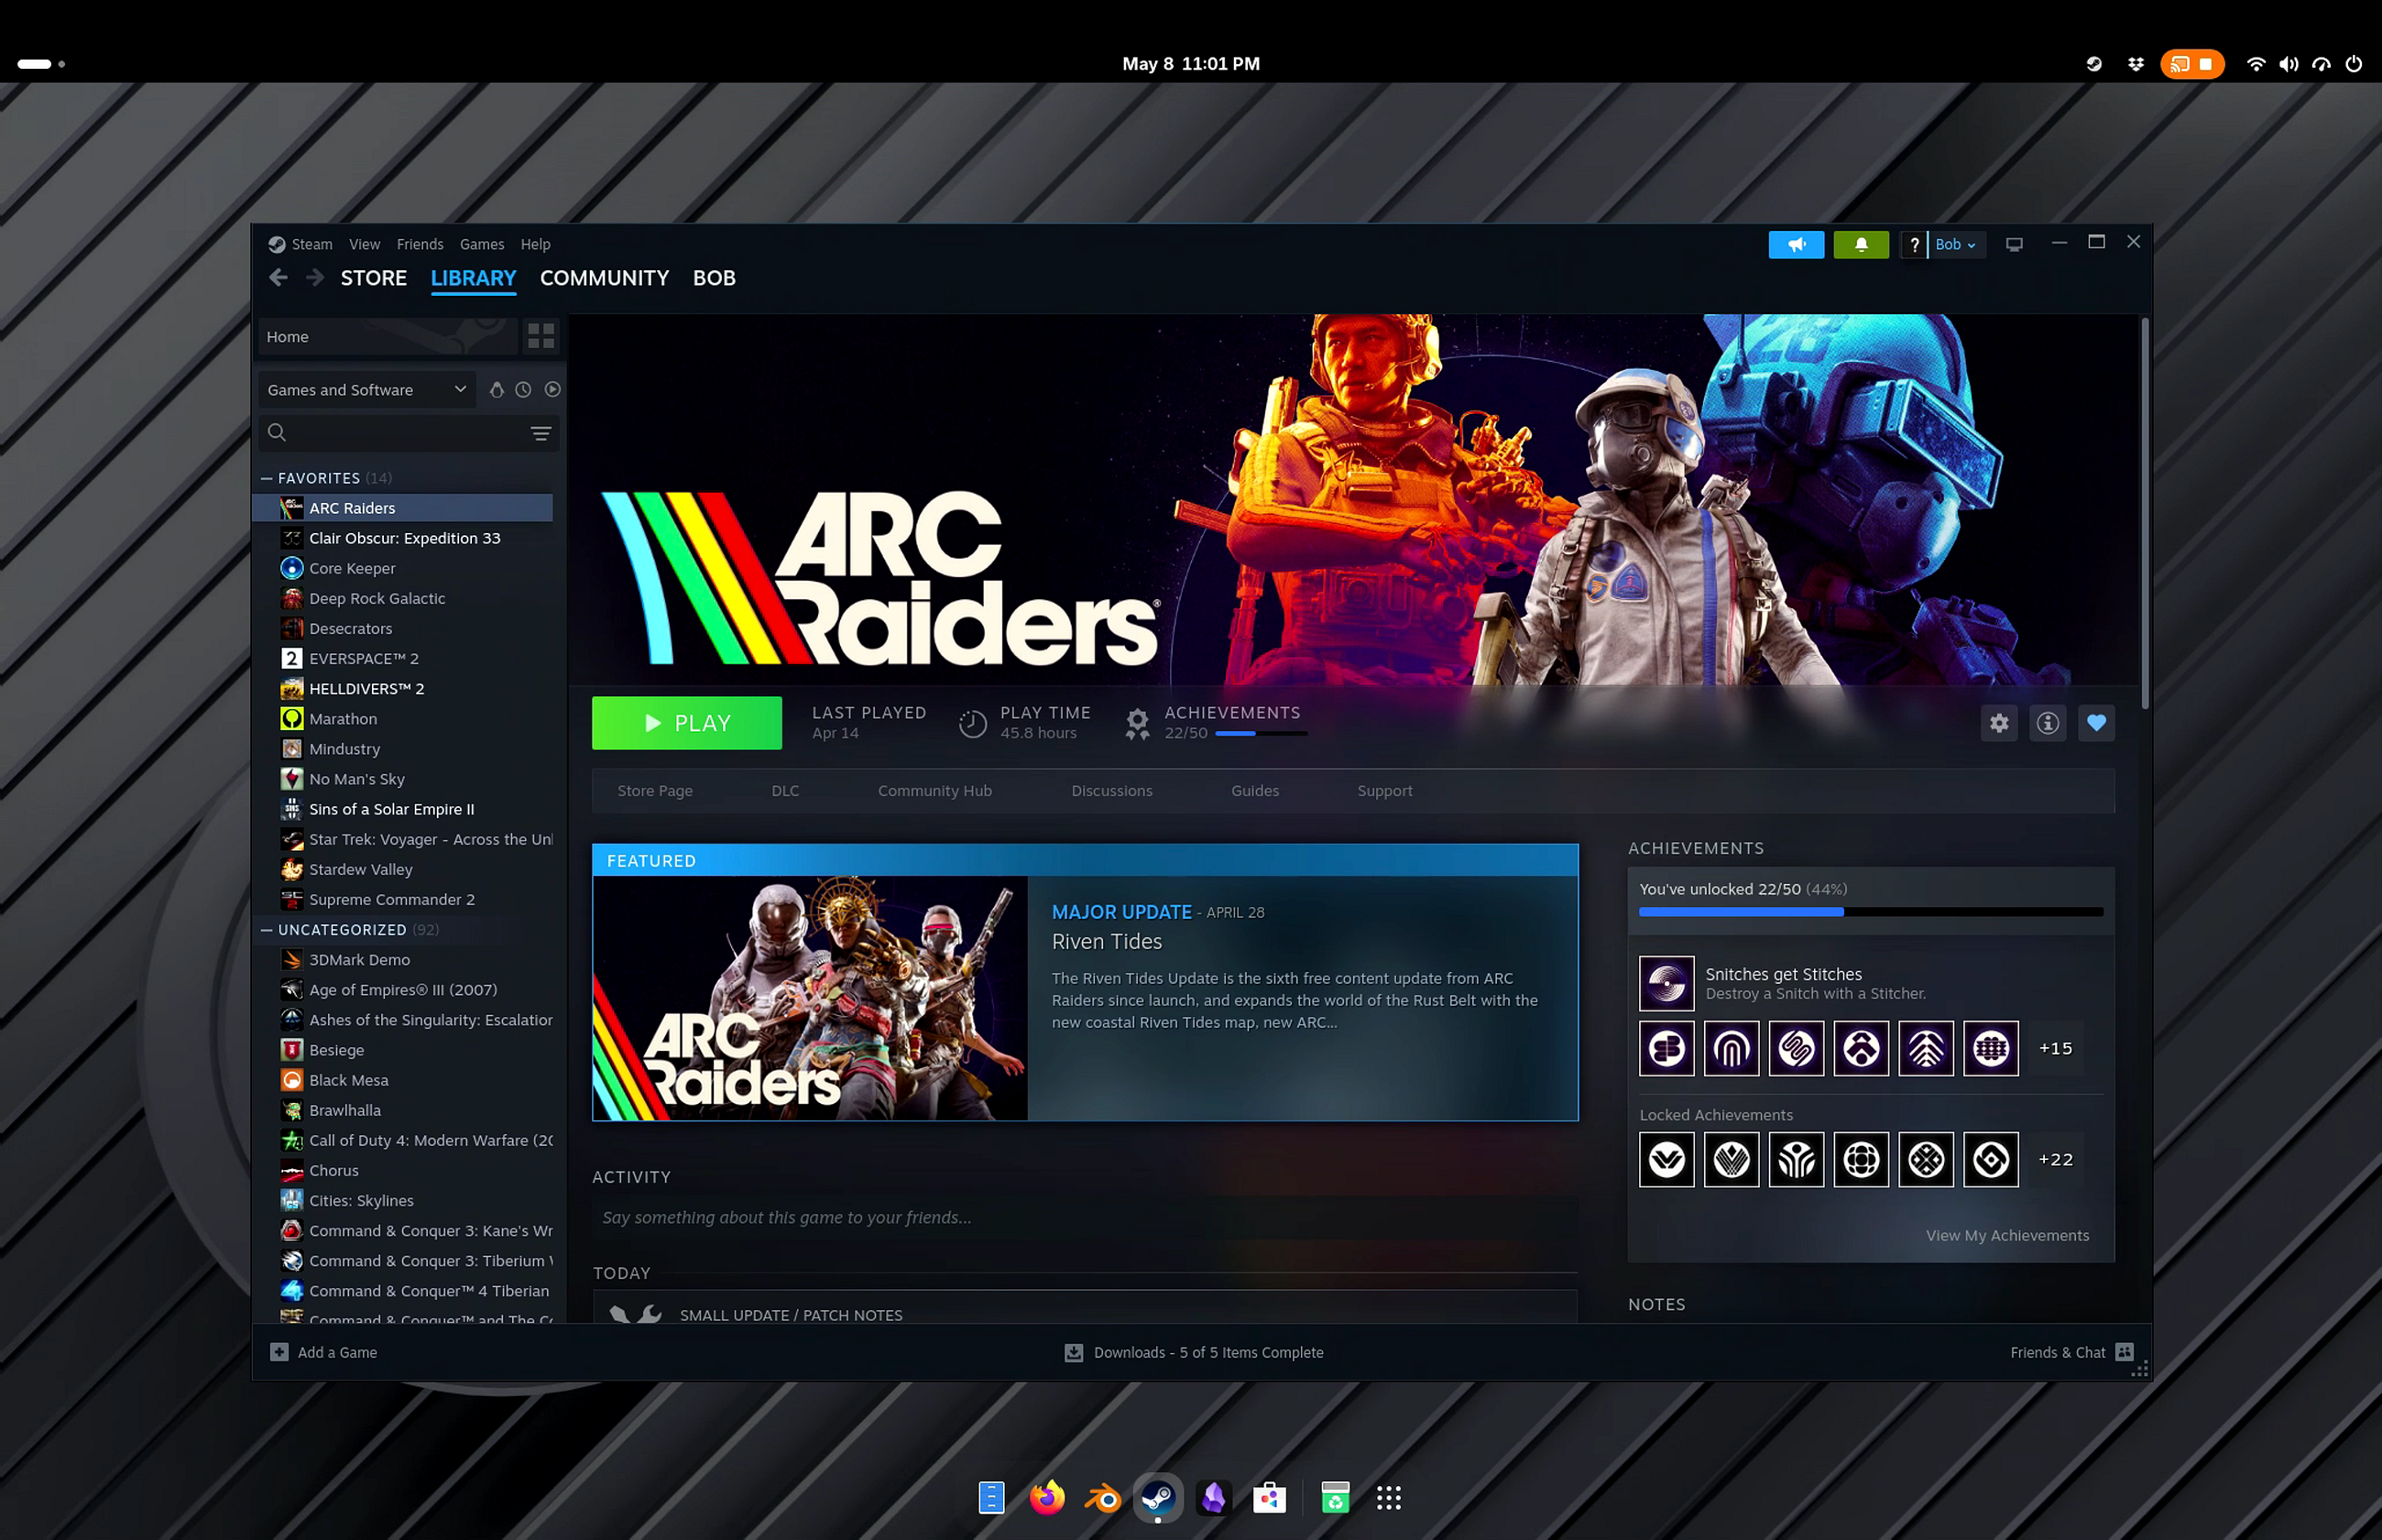This screenshot has height=1540, width=2382.
Task: Launch Blender from the dock
Action: coord(1103,1497)
